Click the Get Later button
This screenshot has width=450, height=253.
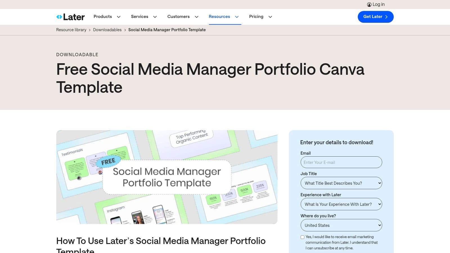tap(375, 17)
